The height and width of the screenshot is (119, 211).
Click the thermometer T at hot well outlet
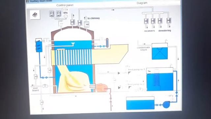point(140,89)
